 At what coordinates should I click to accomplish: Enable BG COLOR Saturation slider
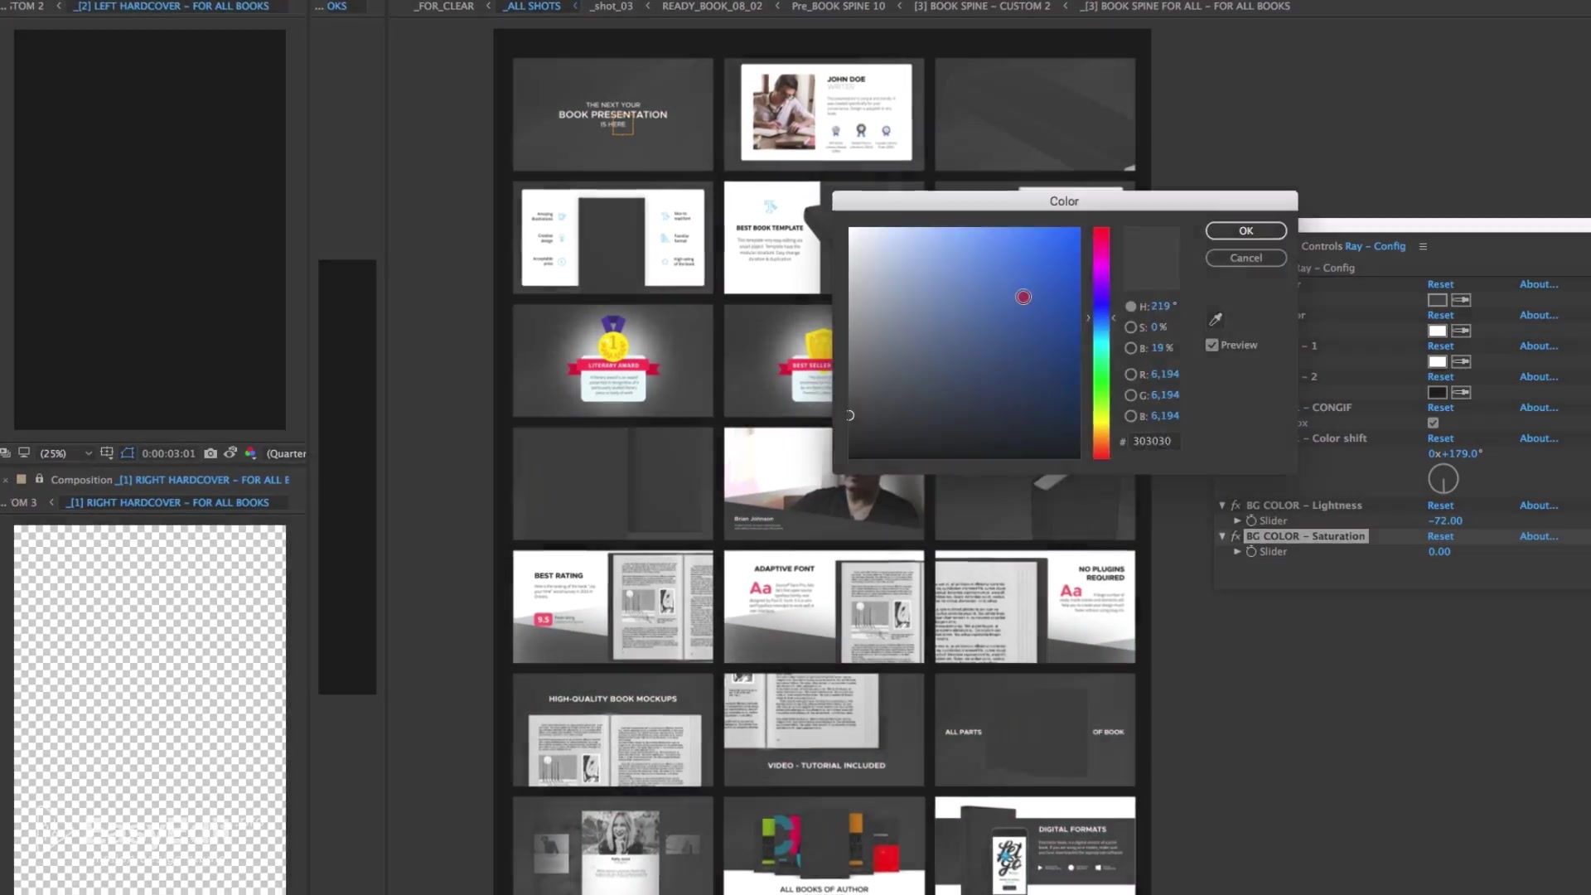click(x=1236, y=535)
